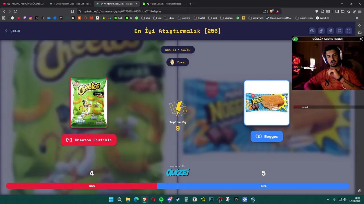Open Brave Shields lion icon

[x=271, y=11]
